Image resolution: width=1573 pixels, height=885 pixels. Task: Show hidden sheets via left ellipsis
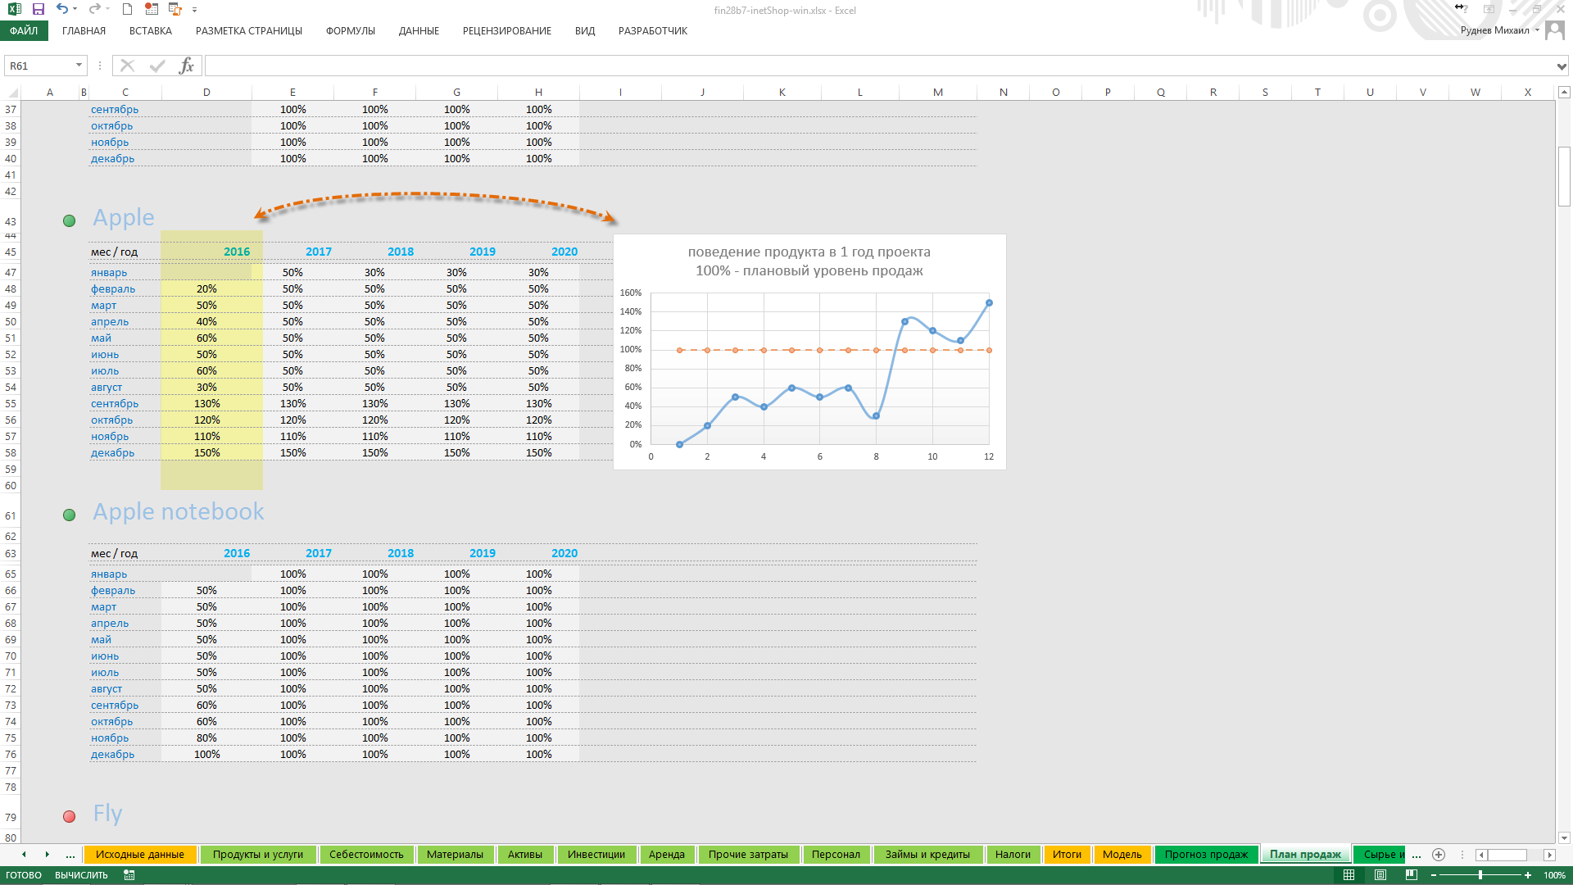70,855
